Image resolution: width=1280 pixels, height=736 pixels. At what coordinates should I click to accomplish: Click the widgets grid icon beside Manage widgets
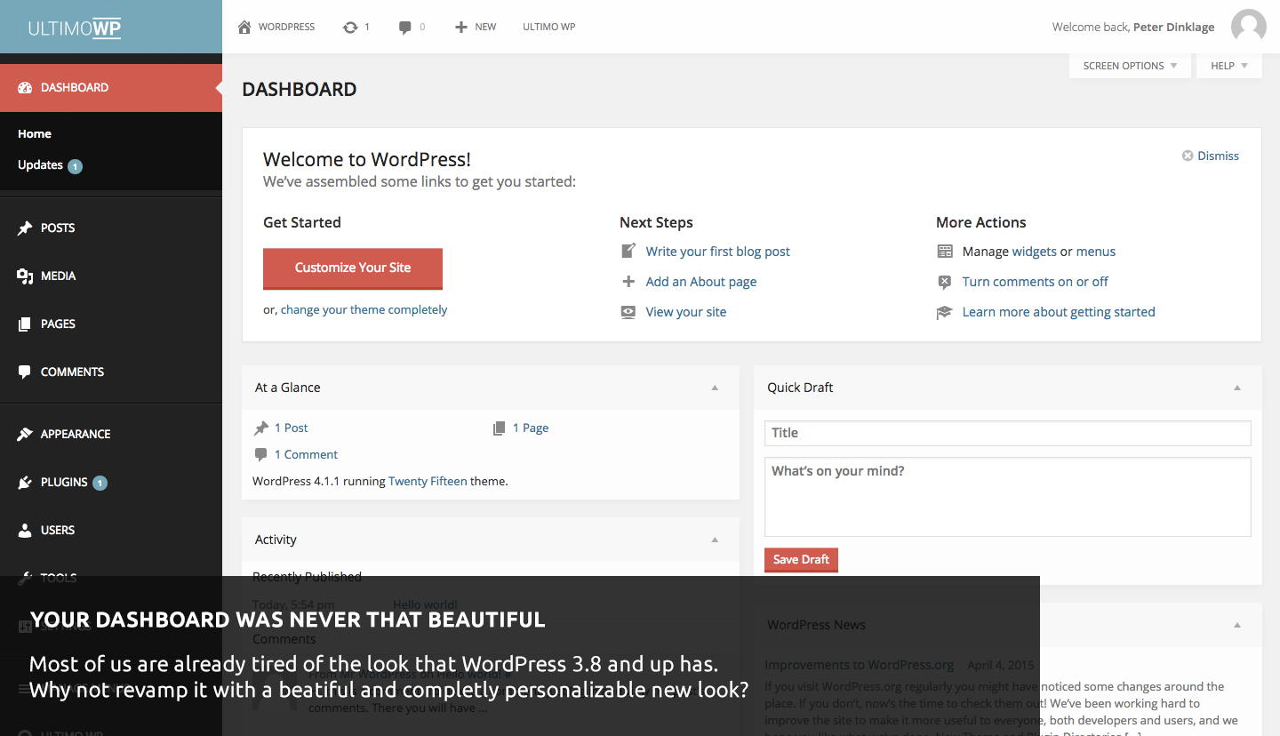click(x=945, y=252)
